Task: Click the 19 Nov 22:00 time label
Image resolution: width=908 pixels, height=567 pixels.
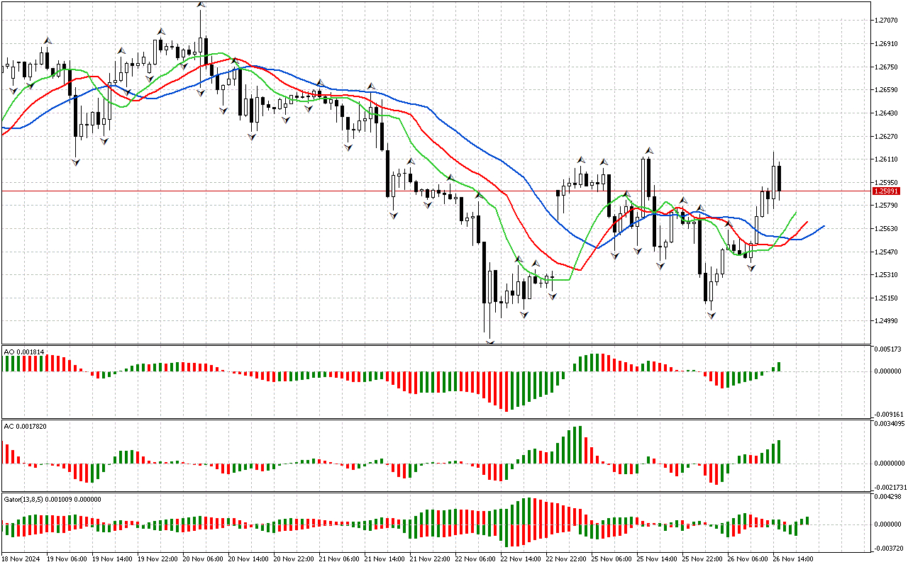Action: 158,559
